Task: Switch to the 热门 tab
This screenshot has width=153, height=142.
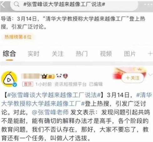Action: [82, 54]
